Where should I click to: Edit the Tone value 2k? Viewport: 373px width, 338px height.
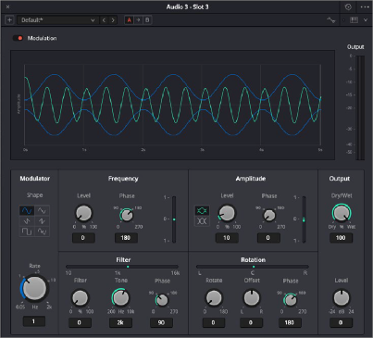click(x=120, y=322)
